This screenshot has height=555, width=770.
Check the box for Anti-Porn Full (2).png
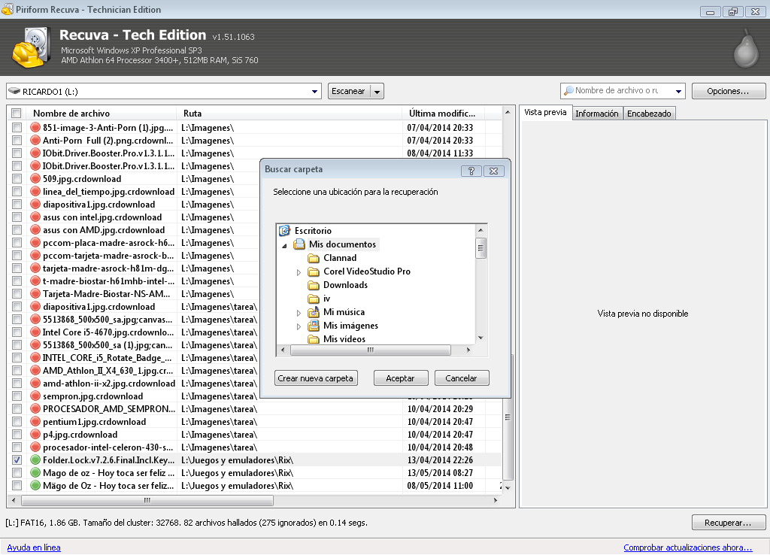(x=17, y=141)
